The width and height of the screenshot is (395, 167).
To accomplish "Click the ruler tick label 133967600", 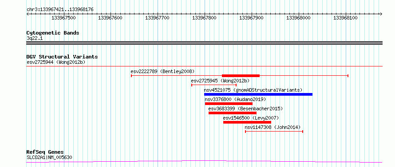I will click(x=111, y=18).
